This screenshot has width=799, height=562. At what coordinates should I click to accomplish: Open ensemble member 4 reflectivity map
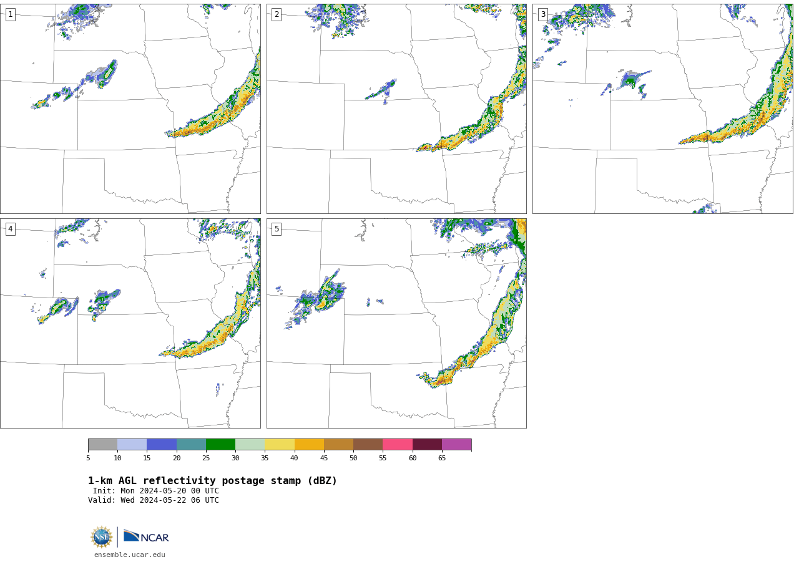pyautogui.click(x=130, y=323)
